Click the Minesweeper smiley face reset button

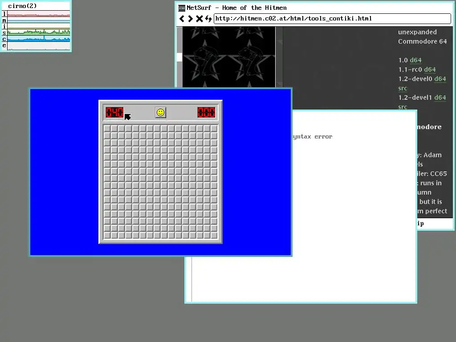point(160,113)
